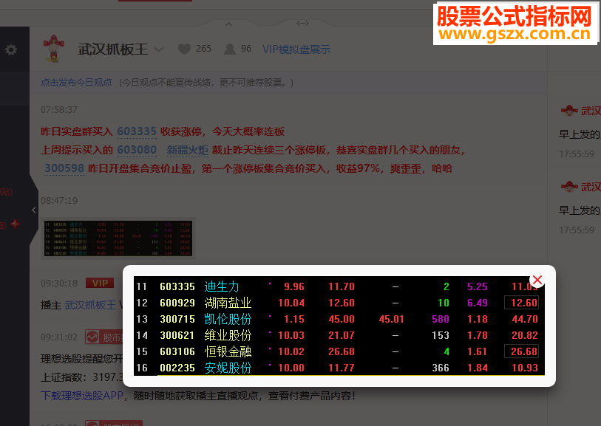Click 安妮股份 in the stock table
This screenshot has height=426, width=601.
coord(228,368)
